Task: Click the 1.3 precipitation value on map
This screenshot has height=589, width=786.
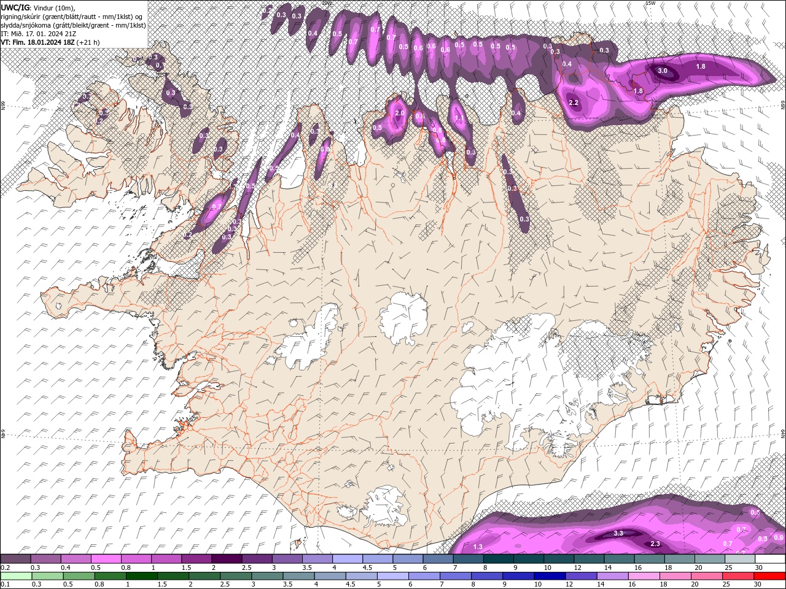Action: tap(478, 547)
